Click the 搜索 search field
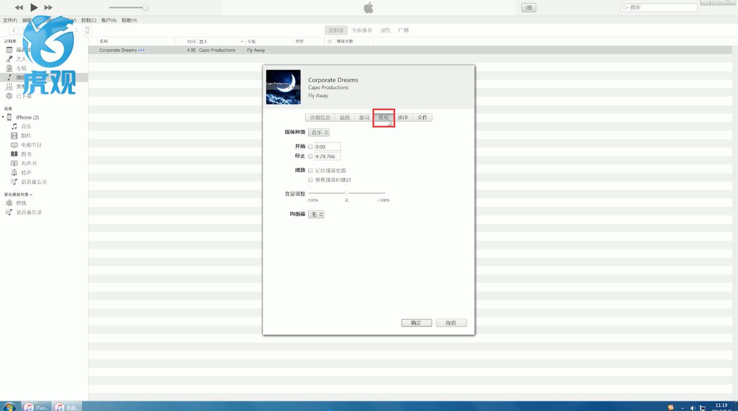The height and width of the screenshot is (411, 738). tap(659, 8)
